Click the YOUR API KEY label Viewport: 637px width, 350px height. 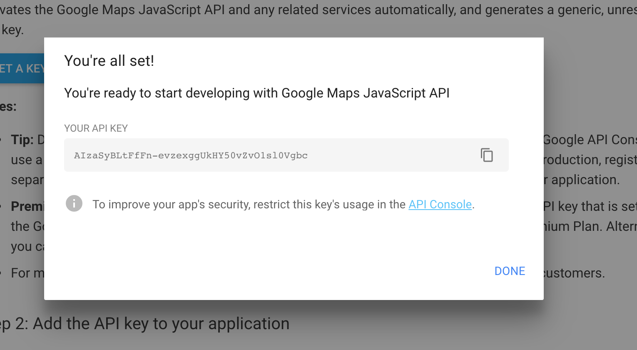click(x=96, y=128)
